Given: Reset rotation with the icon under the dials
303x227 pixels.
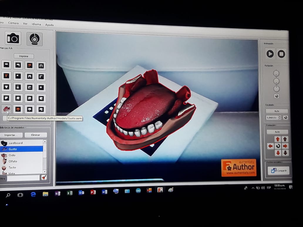Looking at the screenshot, I should [x=276, y=96].
